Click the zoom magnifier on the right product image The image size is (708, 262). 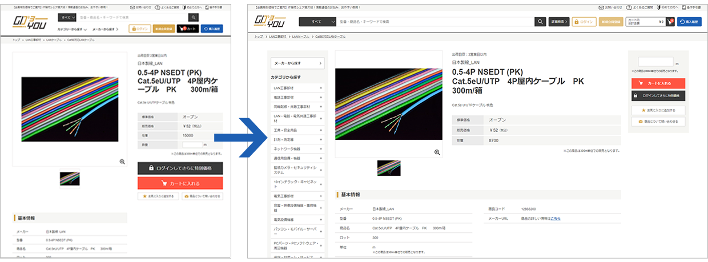[437, 152]
